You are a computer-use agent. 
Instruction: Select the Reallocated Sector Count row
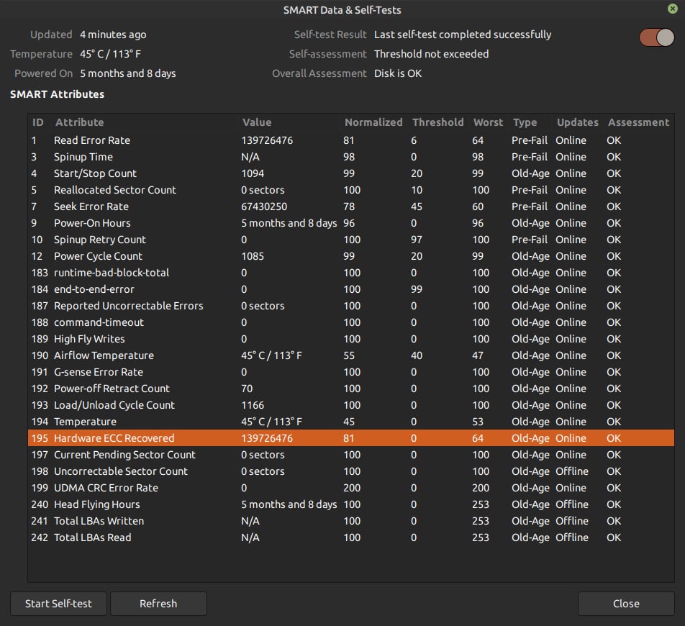pos(351,190)
